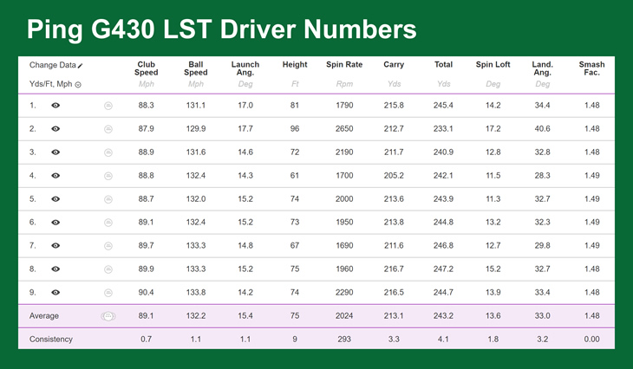633x369 pixels.
Task: Click shot 2 landing angle 40.6
Action: [x=542, y=129]
